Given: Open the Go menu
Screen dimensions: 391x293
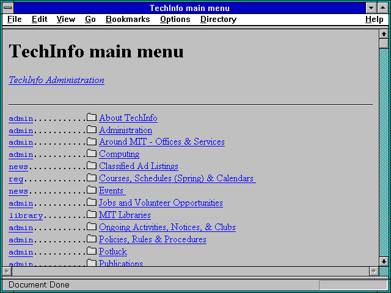Looking at the screenshot, I should (90, 20).
